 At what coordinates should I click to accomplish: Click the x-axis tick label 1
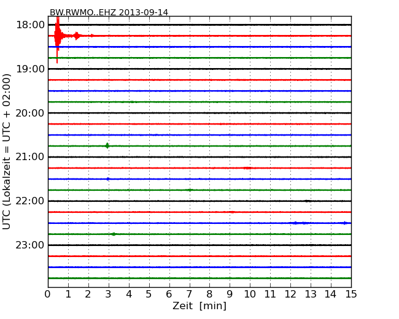[68, 294]
